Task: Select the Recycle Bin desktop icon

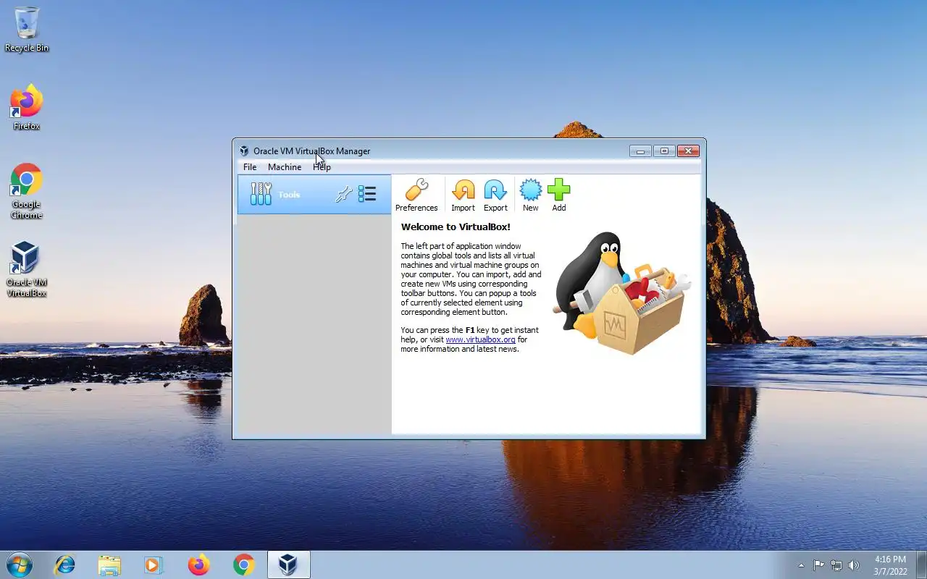Action: [27, 30]
